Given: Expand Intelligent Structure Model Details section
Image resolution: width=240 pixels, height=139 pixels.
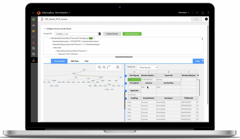Looking at the screenshot, I should [x=45, y=29].
